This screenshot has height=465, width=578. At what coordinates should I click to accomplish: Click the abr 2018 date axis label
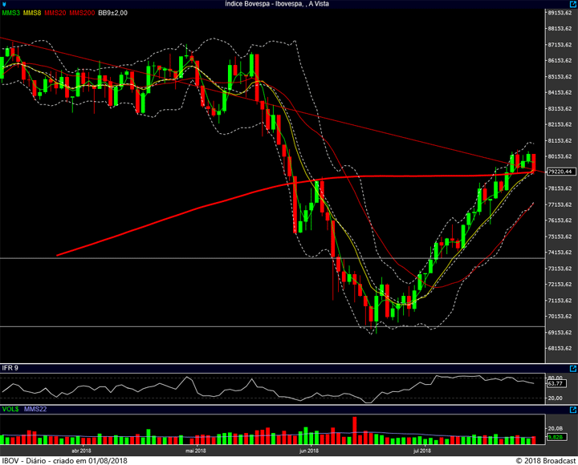pyautogui.click(x=81, y=451)
